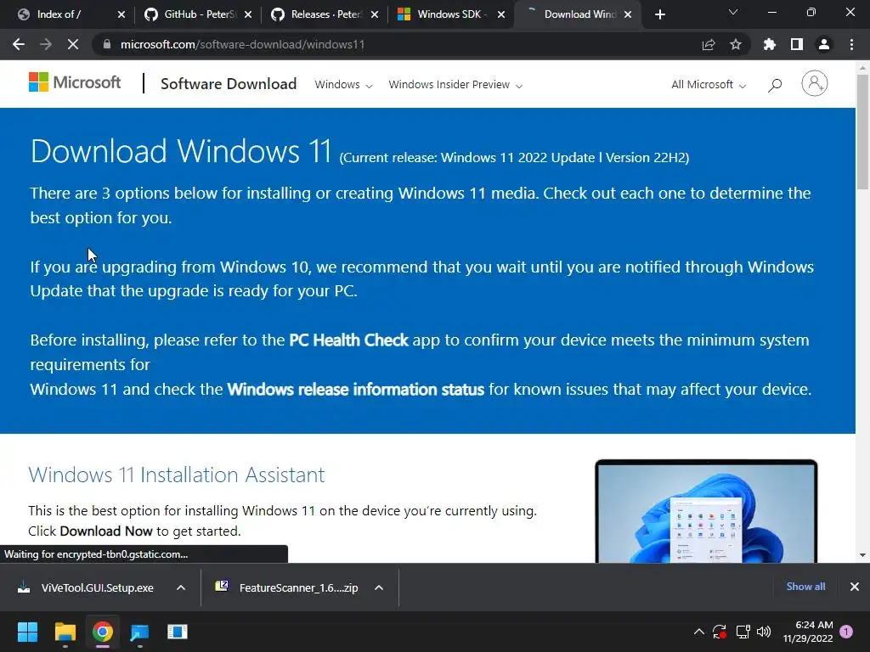Open Chrome extensions puzzle icon
Viewport: 870px width, 652px height.
(770, 44)
